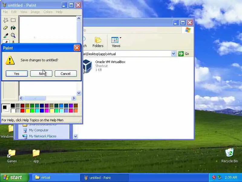
Task: Click the Oracle VM VirtualBox file name
Action: (x=110, y=62)
